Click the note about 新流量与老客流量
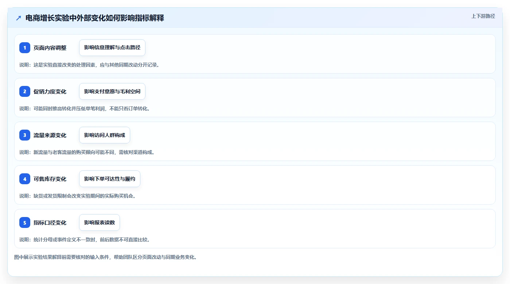The width and height of the screenshot is (510, 284). pyautogui.click(x=87, y=152)
